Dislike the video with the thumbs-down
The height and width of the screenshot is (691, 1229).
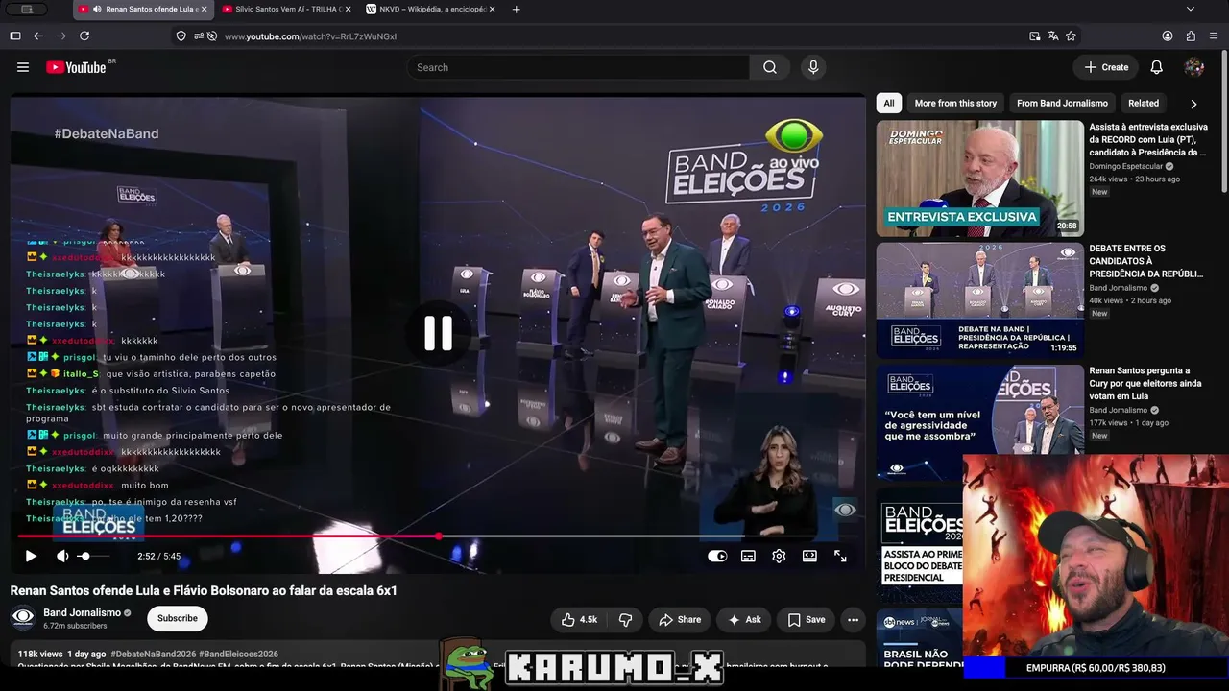625,620
